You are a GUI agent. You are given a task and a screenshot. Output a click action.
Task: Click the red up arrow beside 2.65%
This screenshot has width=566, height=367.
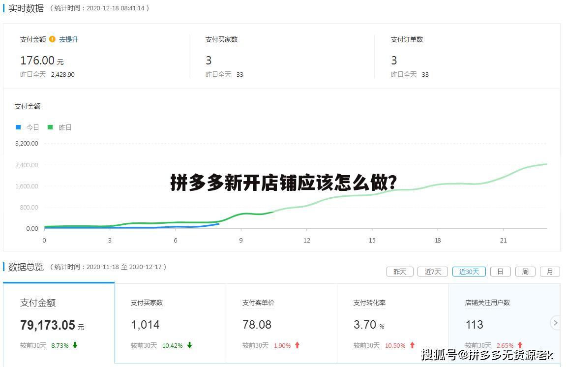[x=520, y=345]
